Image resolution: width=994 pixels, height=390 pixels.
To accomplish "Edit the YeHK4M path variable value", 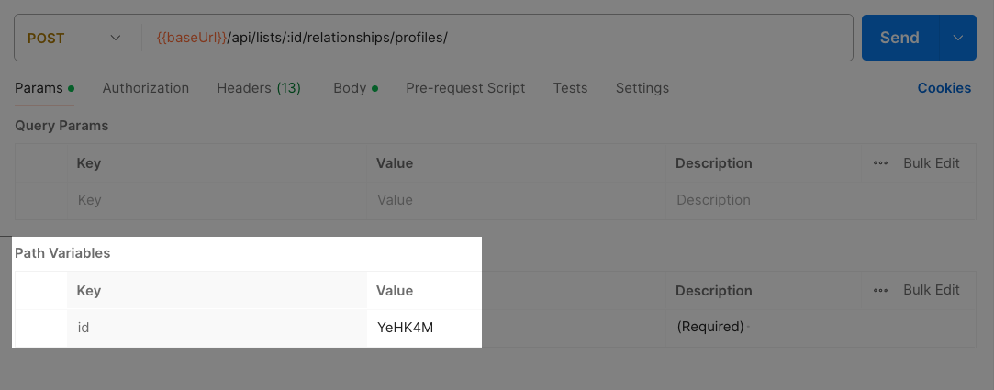I will pyautogui.click(x=516, y=328).
